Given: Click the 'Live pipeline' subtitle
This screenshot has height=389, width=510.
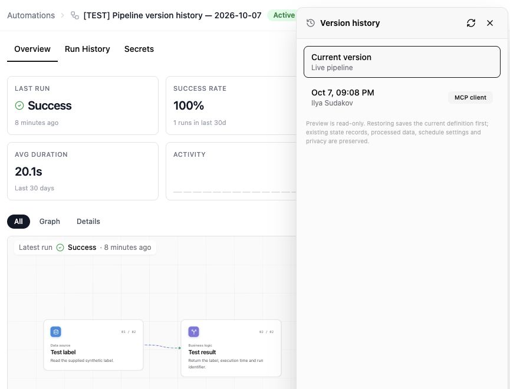Looking at the screenshot, I should point(332,68).
